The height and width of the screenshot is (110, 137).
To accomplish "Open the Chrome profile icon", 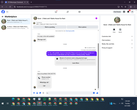I will (x=131, y=7).
